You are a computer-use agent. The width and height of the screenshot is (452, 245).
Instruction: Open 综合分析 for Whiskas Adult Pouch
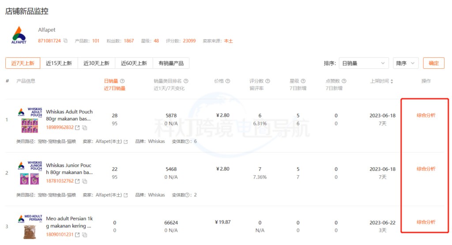click(x=426, y=115)
